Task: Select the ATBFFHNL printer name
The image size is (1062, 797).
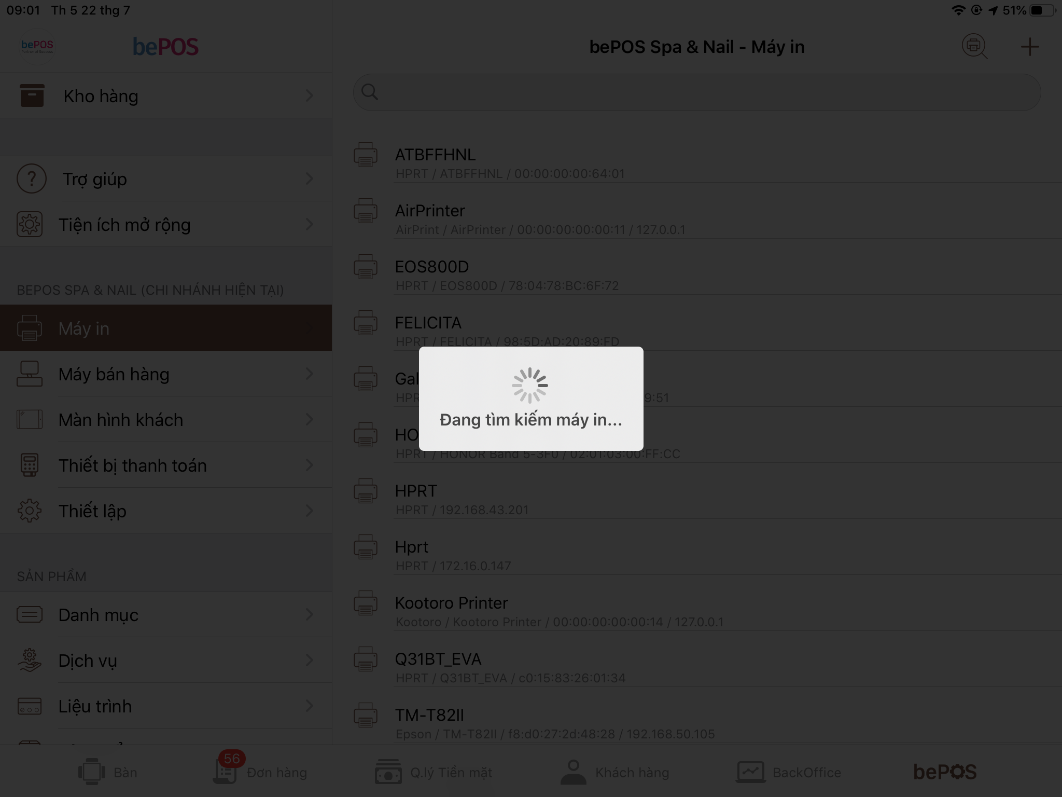Action: [435, 155]
